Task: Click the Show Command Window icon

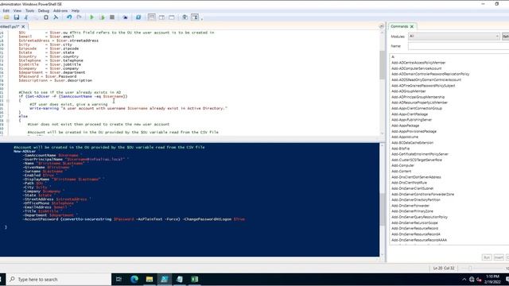Action: [x=185, y=17]
